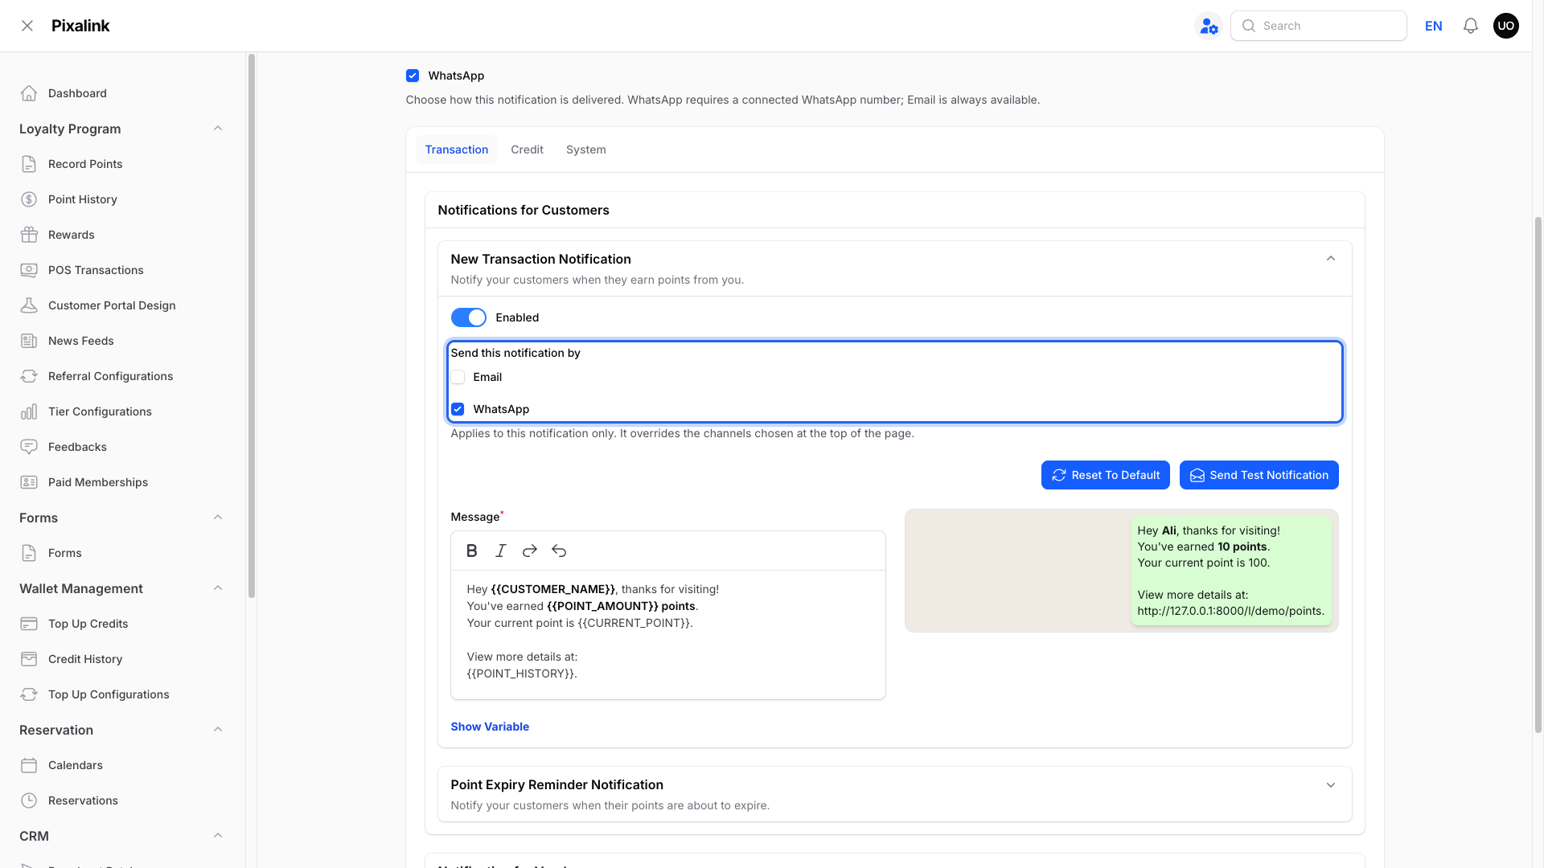Apply italic formatting in message editor
Viewport: 1544px width, 868px height.
[x=501, y=551]
